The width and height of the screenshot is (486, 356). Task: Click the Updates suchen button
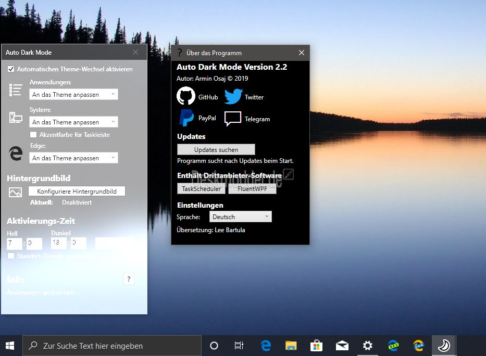point(216,149)
